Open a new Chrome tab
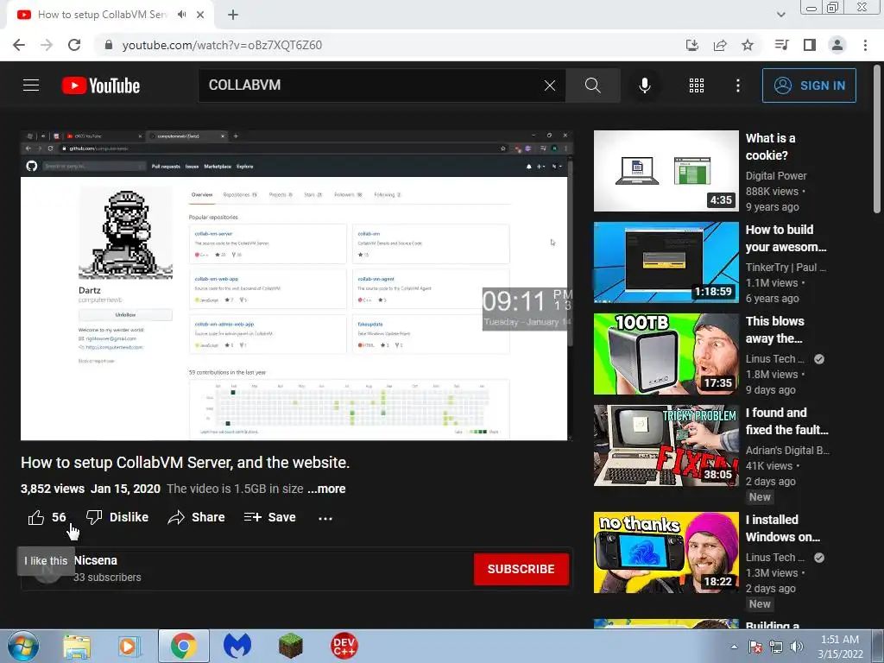 point(233,15)
